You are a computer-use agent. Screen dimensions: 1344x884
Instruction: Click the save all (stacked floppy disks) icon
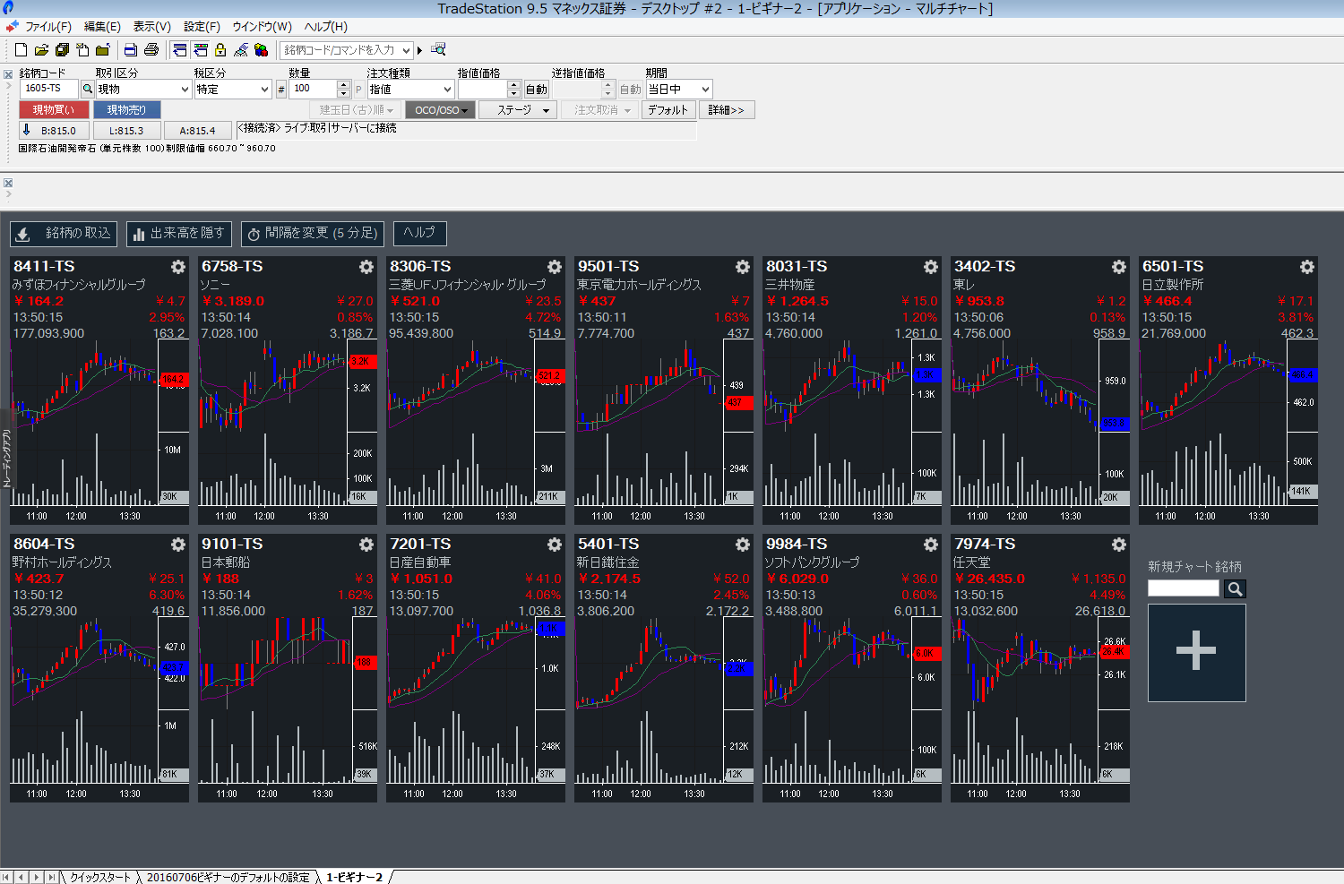[62, 50]
